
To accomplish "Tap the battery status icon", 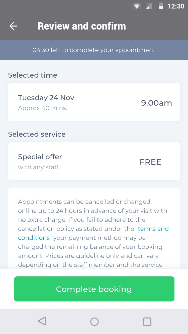I will pyautogui.click(x=161, y=6).
